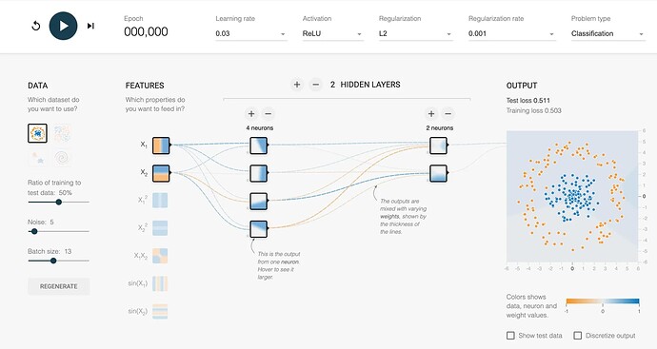Enable the X1X2 product feature
The height and width of the screenshot is (349, 657).
click(160, 256)
